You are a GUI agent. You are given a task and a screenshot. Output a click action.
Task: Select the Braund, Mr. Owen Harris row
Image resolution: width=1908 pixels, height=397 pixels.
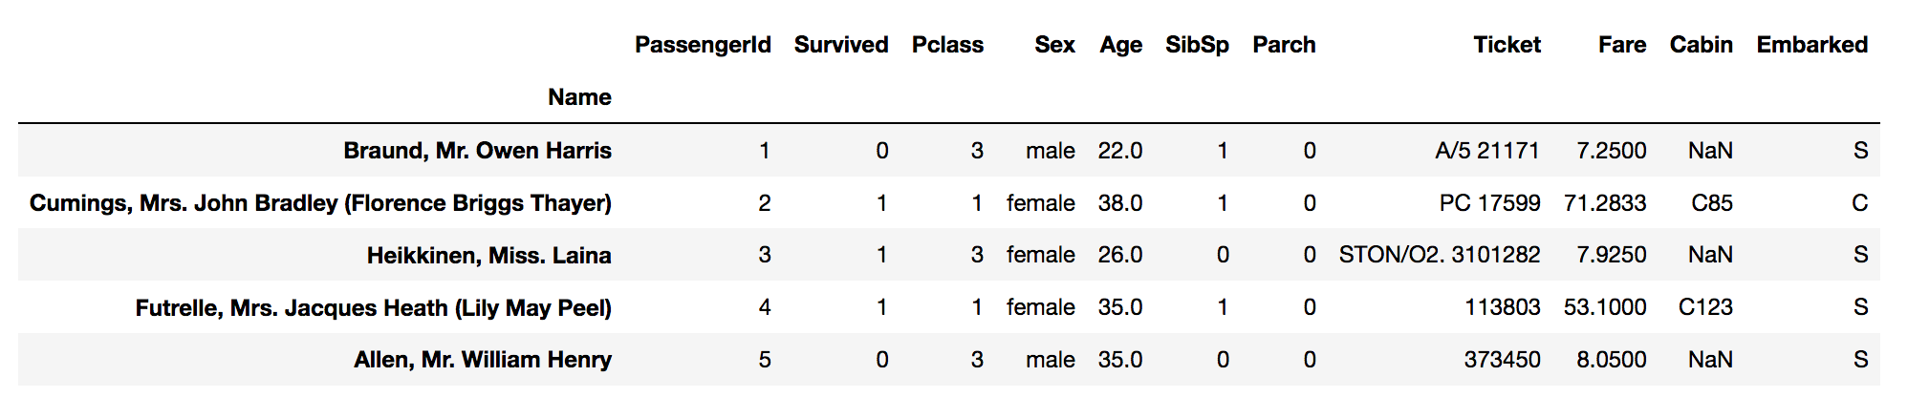coord(477,151)
